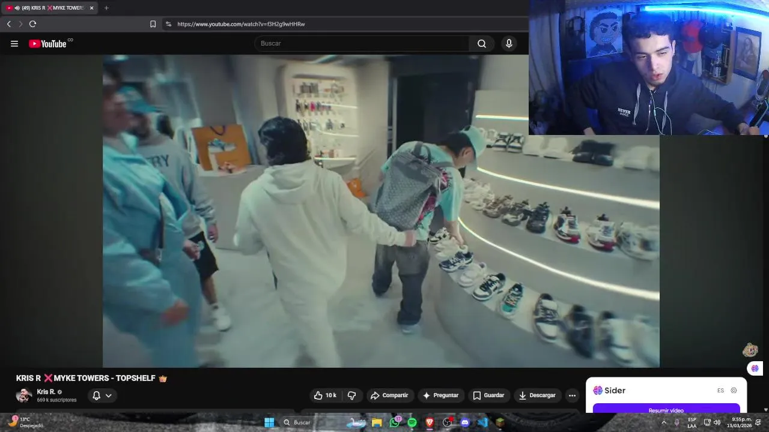This screenshot has height=432, width=769.
Task: Start voice search with microphone icon
Action: tap(509, 43)
